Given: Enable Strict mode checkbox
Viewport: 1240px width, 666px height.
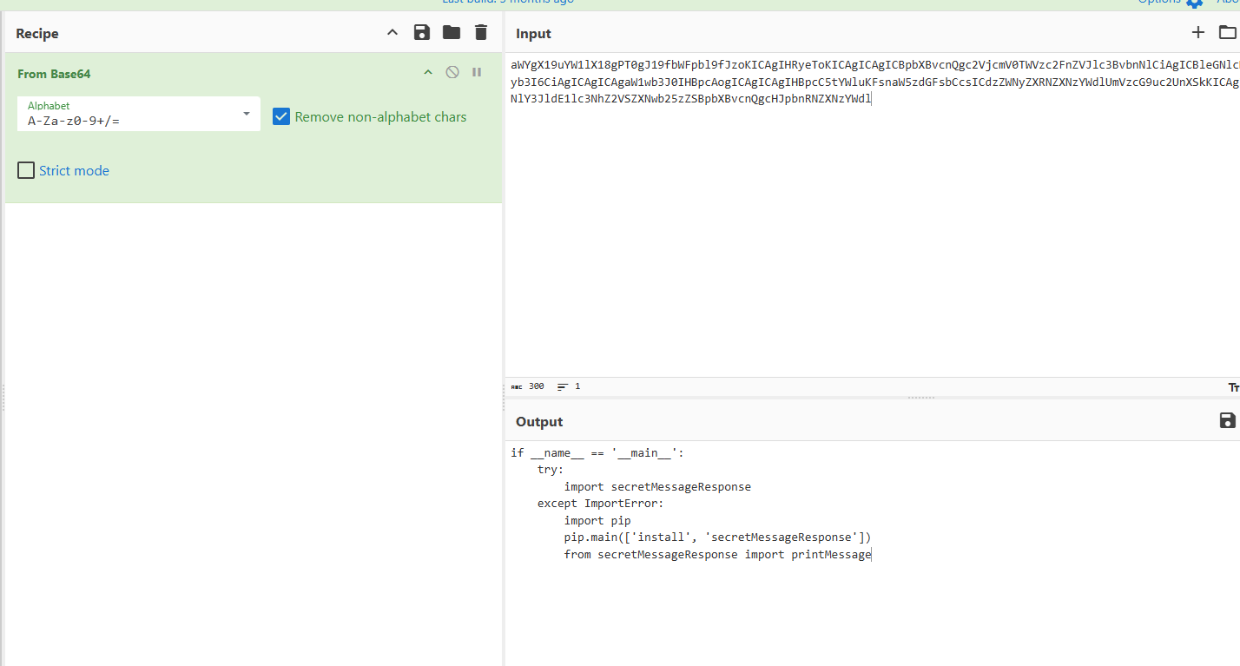Looking at the screenshot, I should click(26, 171).
